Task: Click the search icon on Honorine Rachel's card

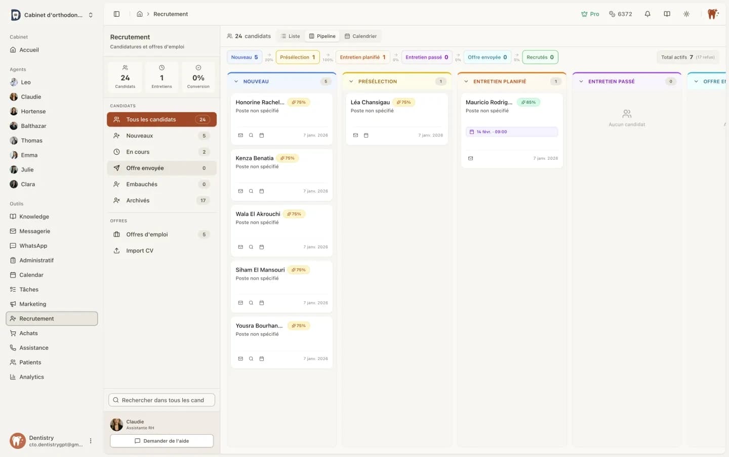Action: tap(251, 135)
